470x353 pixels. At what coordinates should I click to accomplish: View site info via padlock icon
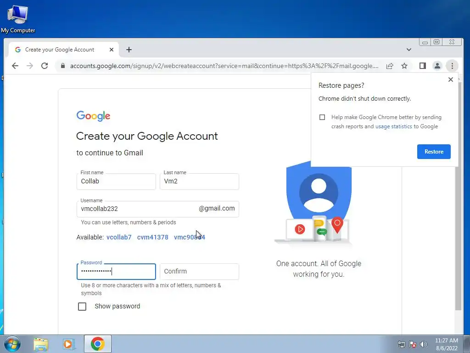coord(62,66)
